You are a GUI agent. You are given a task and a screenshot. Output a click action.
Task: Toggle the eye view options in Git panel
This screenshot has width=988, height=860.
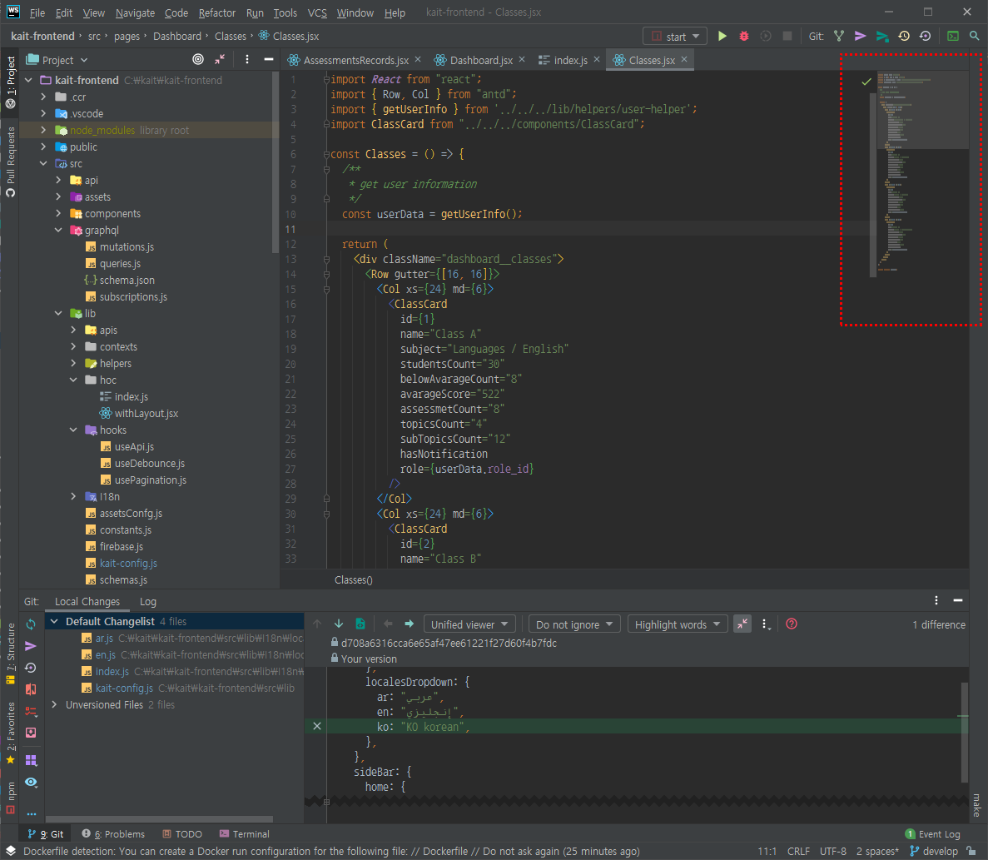click(x=32, y=782)
